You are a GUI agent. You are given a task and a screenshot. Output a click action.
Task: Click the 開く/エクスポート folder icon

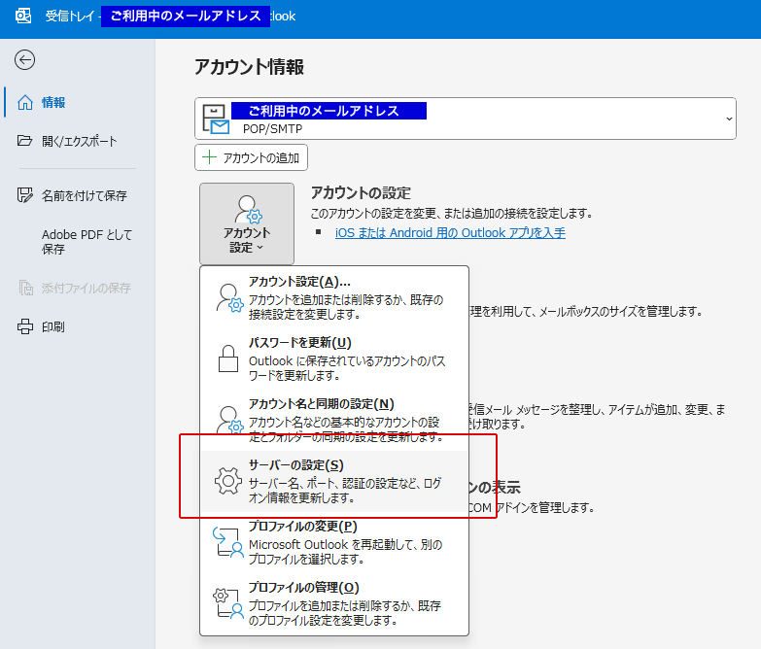tap(25, 141)
